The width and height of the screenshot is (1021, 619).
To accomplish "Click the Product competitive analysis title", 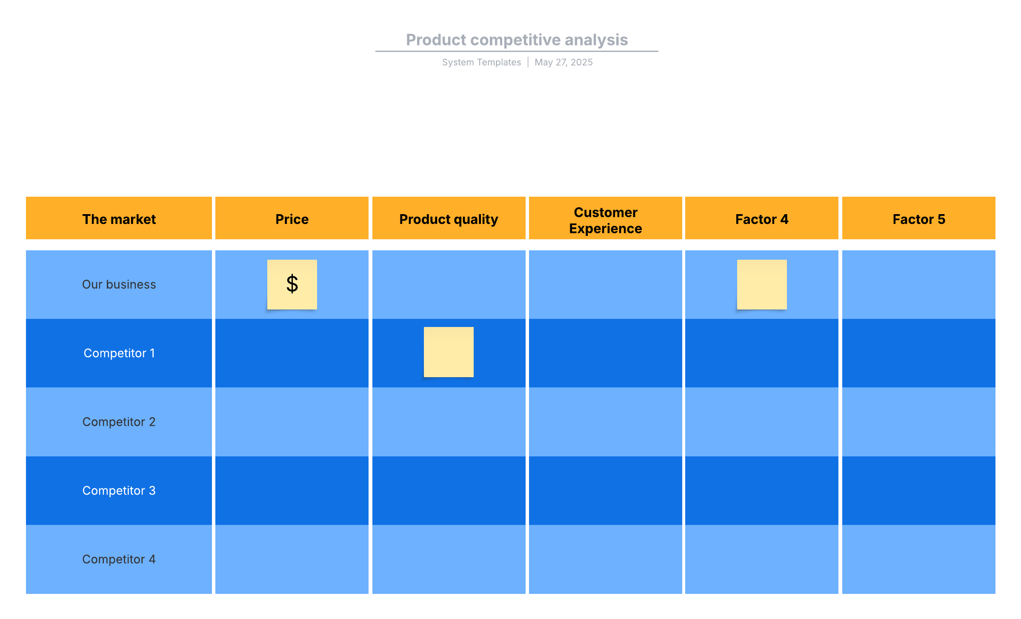I will pos(517,40).
